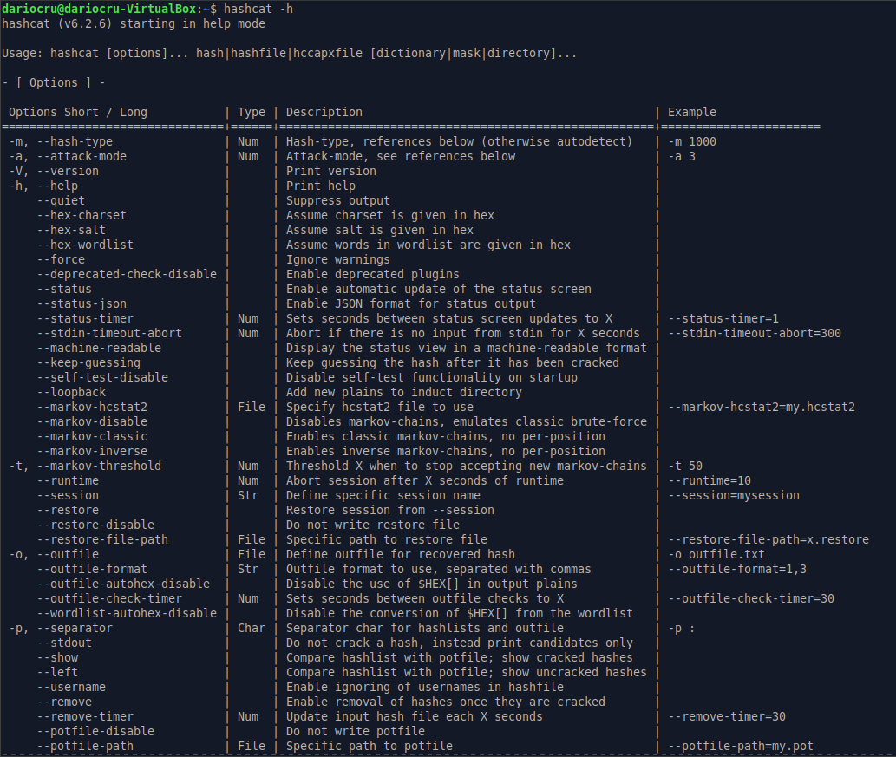Click '--status-timer=1' example
Screen dimensions: 896x757
click(x=723, y=319)
